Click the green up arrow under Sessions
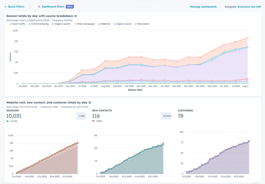265x184 pixels. point(8,121)
